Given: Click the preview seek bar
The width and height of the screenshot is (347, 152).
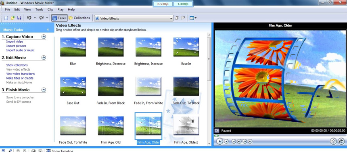Looking at the screenshot, I should point(280,135).
